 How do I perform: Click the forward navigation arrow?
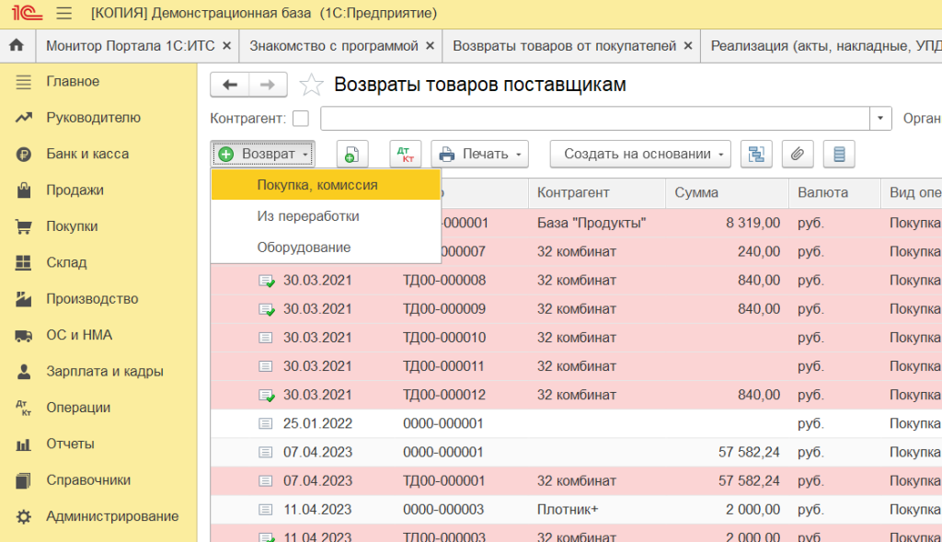tap(268, 85)
